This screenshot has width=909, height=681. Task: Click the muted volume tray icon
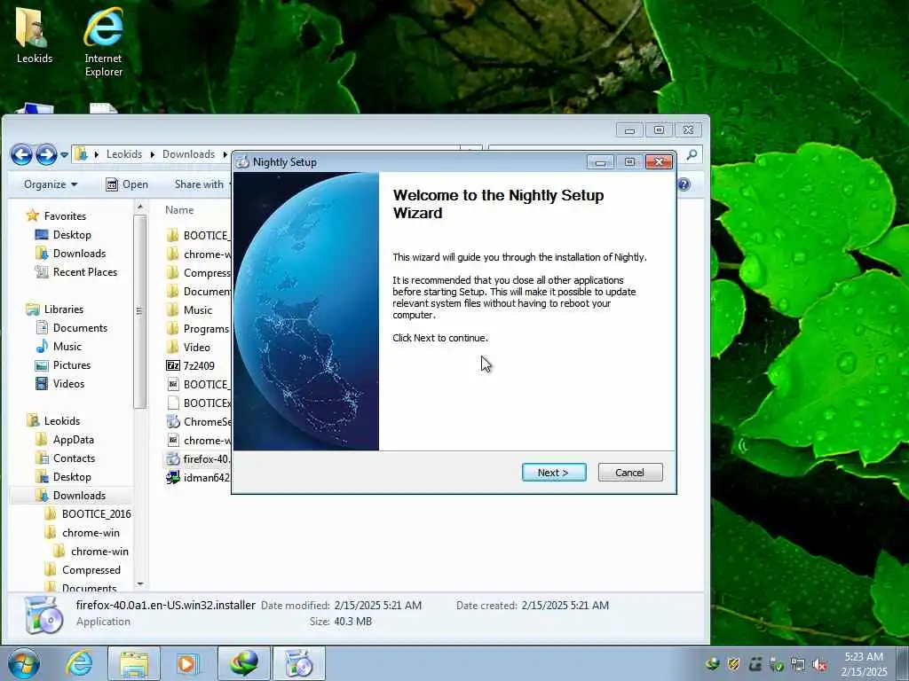[819, 664]
